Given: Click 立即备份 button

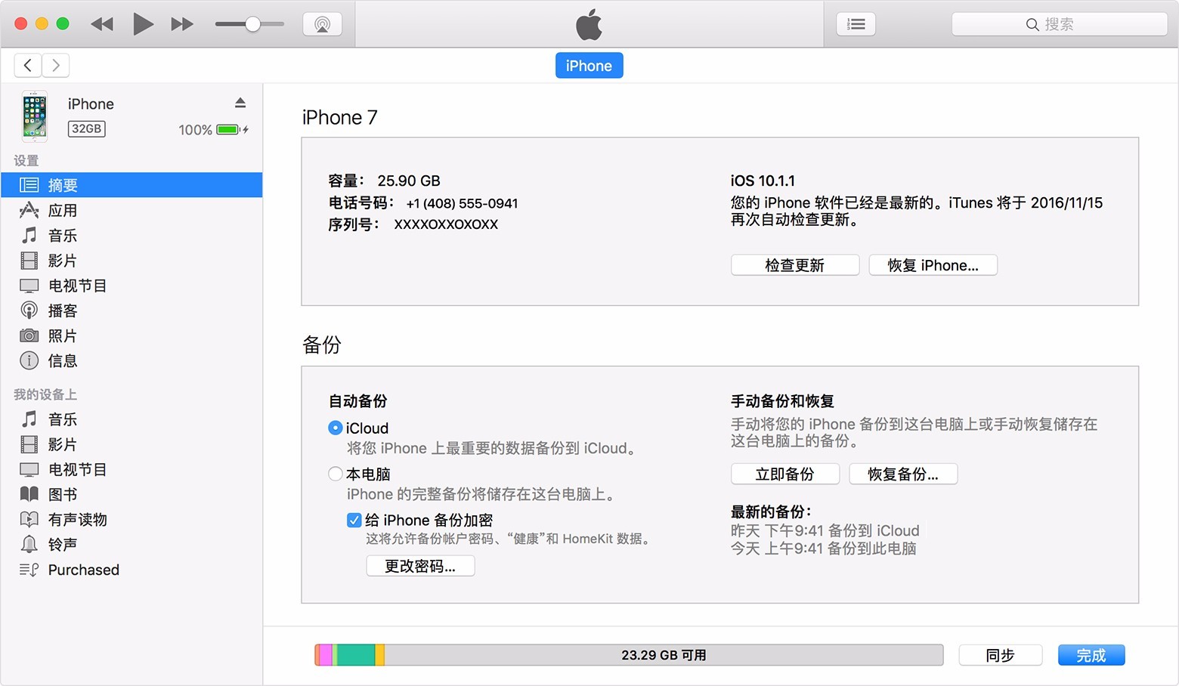Looking at the screenshot, I should coord(785,474).
